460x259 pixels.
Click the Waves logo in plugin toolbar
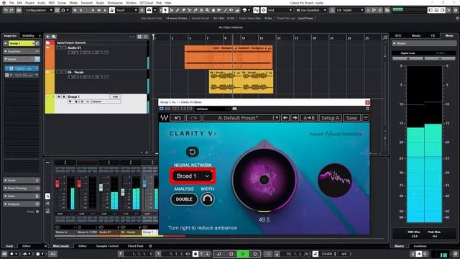pos(164,118)
